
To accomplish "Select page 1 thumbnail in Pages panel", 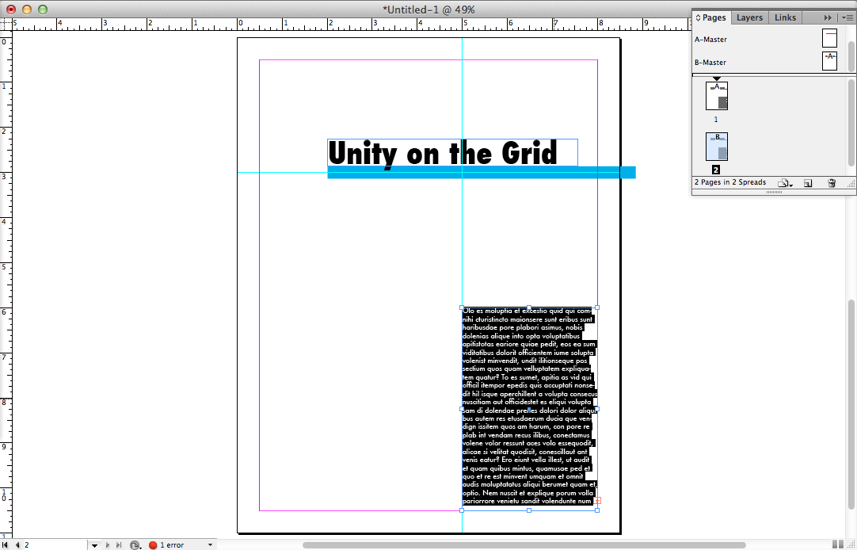I will [717, 96].
